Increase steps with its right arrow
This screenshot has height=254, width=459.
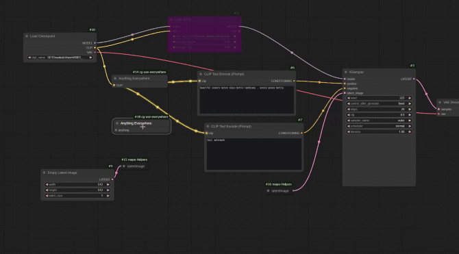click(x=410, y=109)
